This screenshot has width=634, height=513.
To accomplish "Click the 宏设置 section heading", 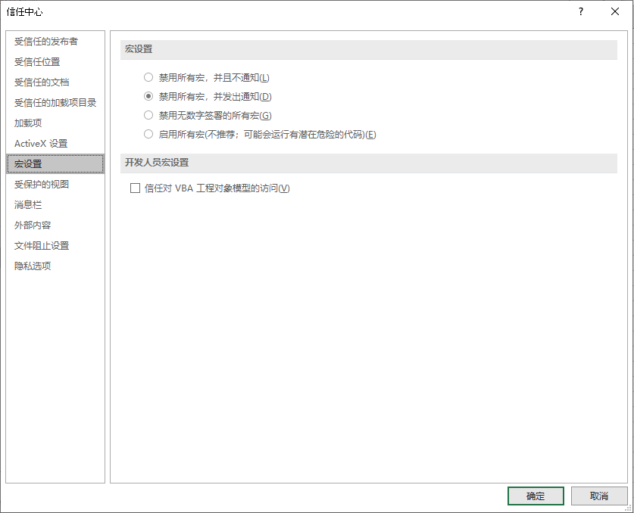I will click(139, 49).
